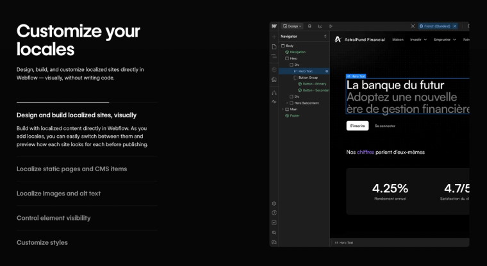The height and width of the screenshot is (266, 487).
Task: Select Button Group in Navigator
Action: (304, 78)
